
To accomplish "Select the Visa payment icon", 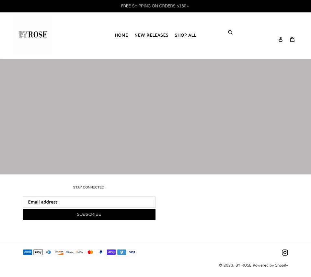I will (x=132, y=252).
